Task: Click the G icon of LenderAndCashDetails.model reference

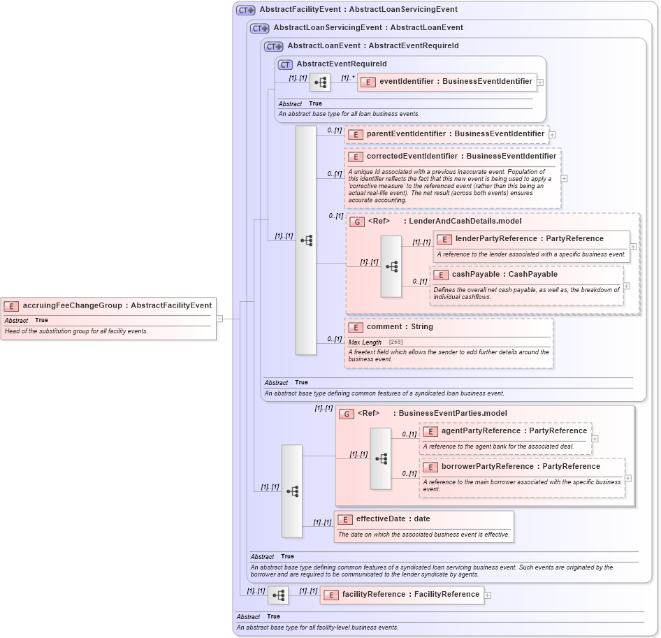Action: pyautogui.click(x=356, y=222)
